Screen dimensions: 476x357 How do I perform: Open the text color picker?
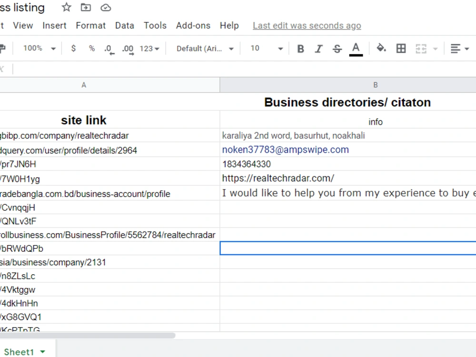coord(356,49)
